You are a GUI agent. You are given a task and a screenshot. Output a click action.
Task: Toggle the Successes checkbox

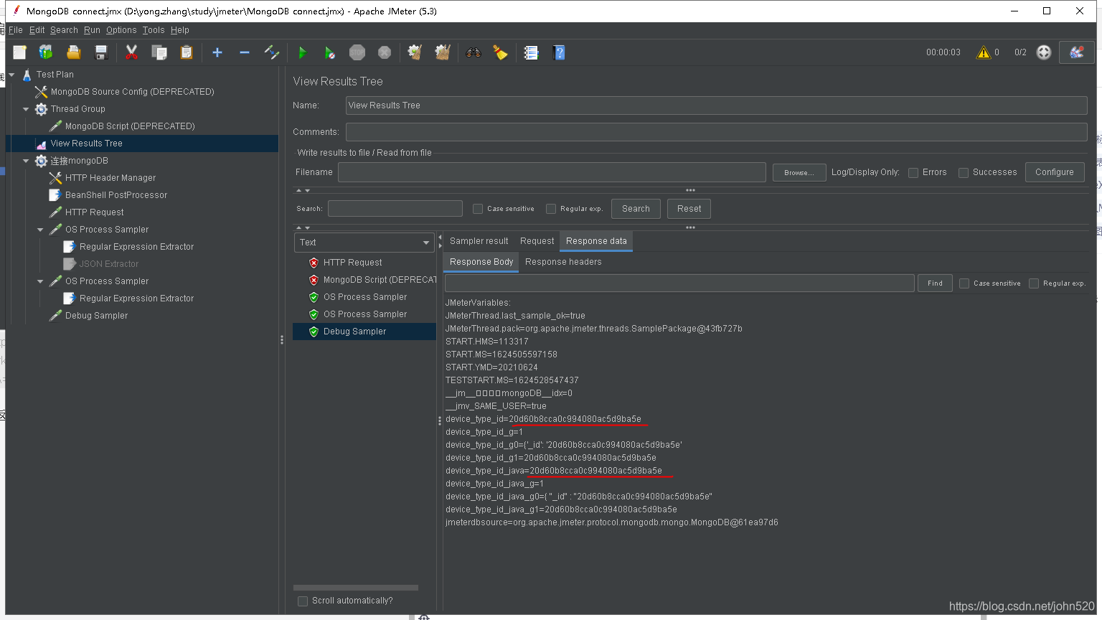coord(964,173)
